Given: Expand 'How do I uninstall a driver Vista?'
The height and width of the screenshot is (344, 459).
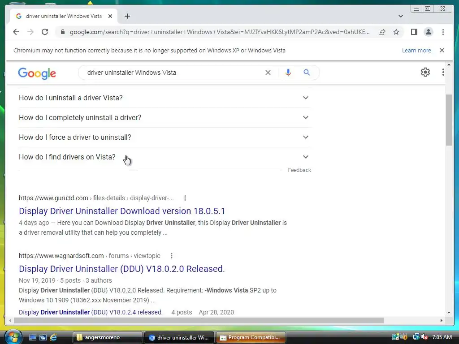Looking at the screenshot, I should pyautogui.click(x=165, y=98).
